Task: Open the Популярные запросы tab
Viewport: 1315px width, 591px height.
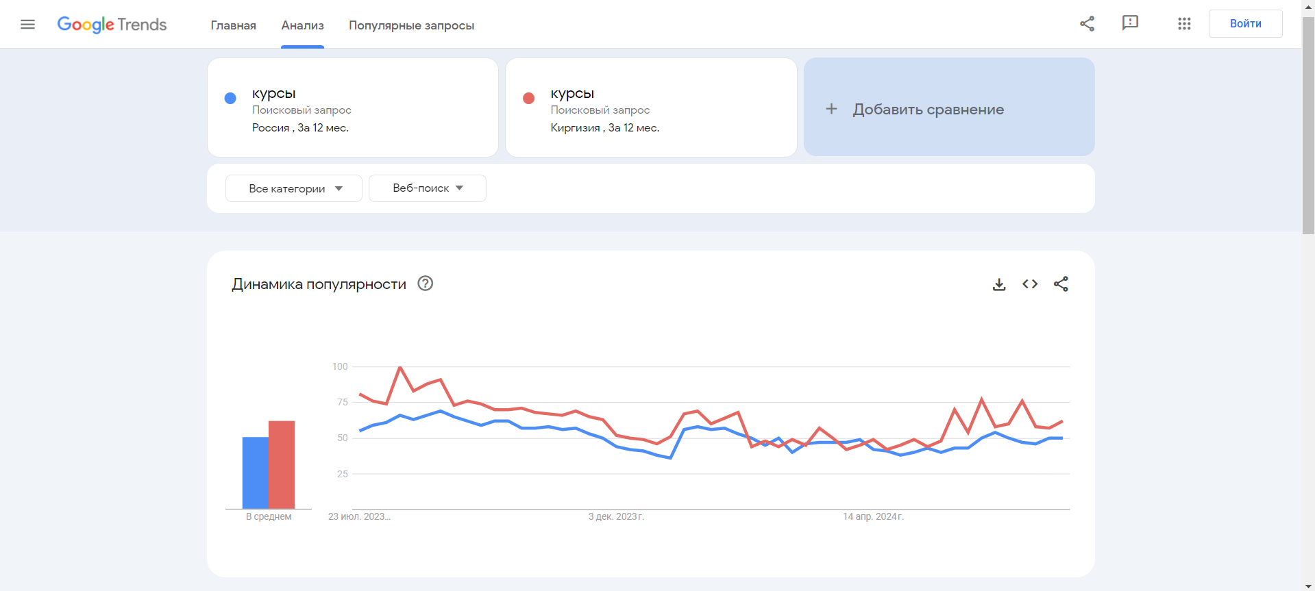Action: 411,25
